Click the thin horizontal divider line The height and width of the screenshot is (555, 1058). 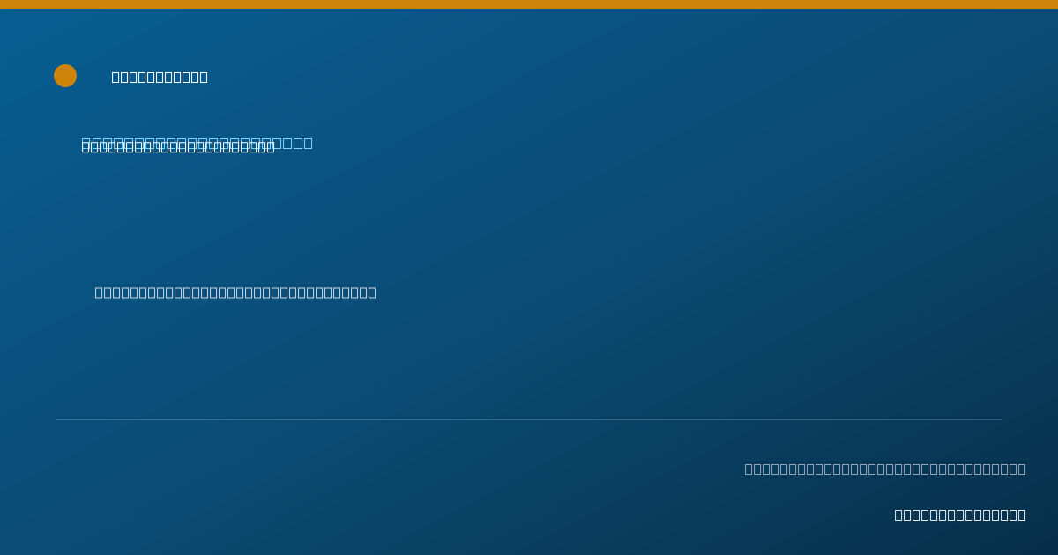pos(529,419)
